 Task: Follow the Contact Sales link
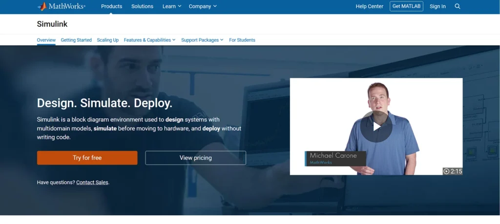tap(92, 182)
